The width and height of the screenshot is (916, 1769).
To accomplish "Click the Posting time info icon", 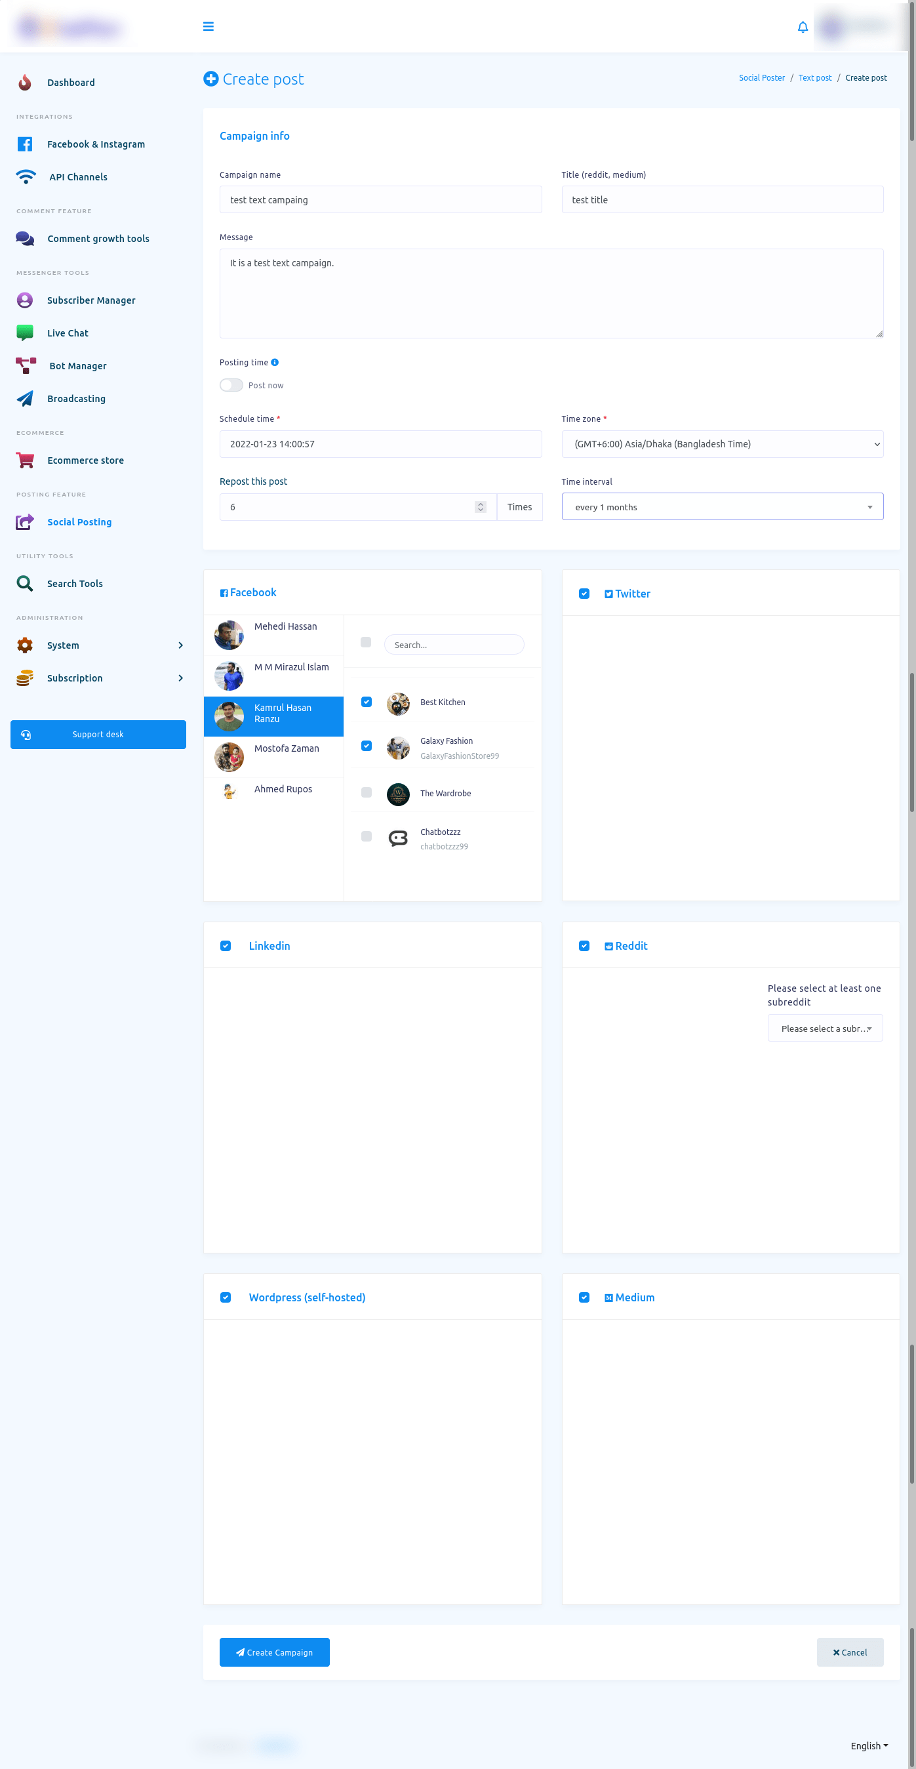I will point(275,363).
